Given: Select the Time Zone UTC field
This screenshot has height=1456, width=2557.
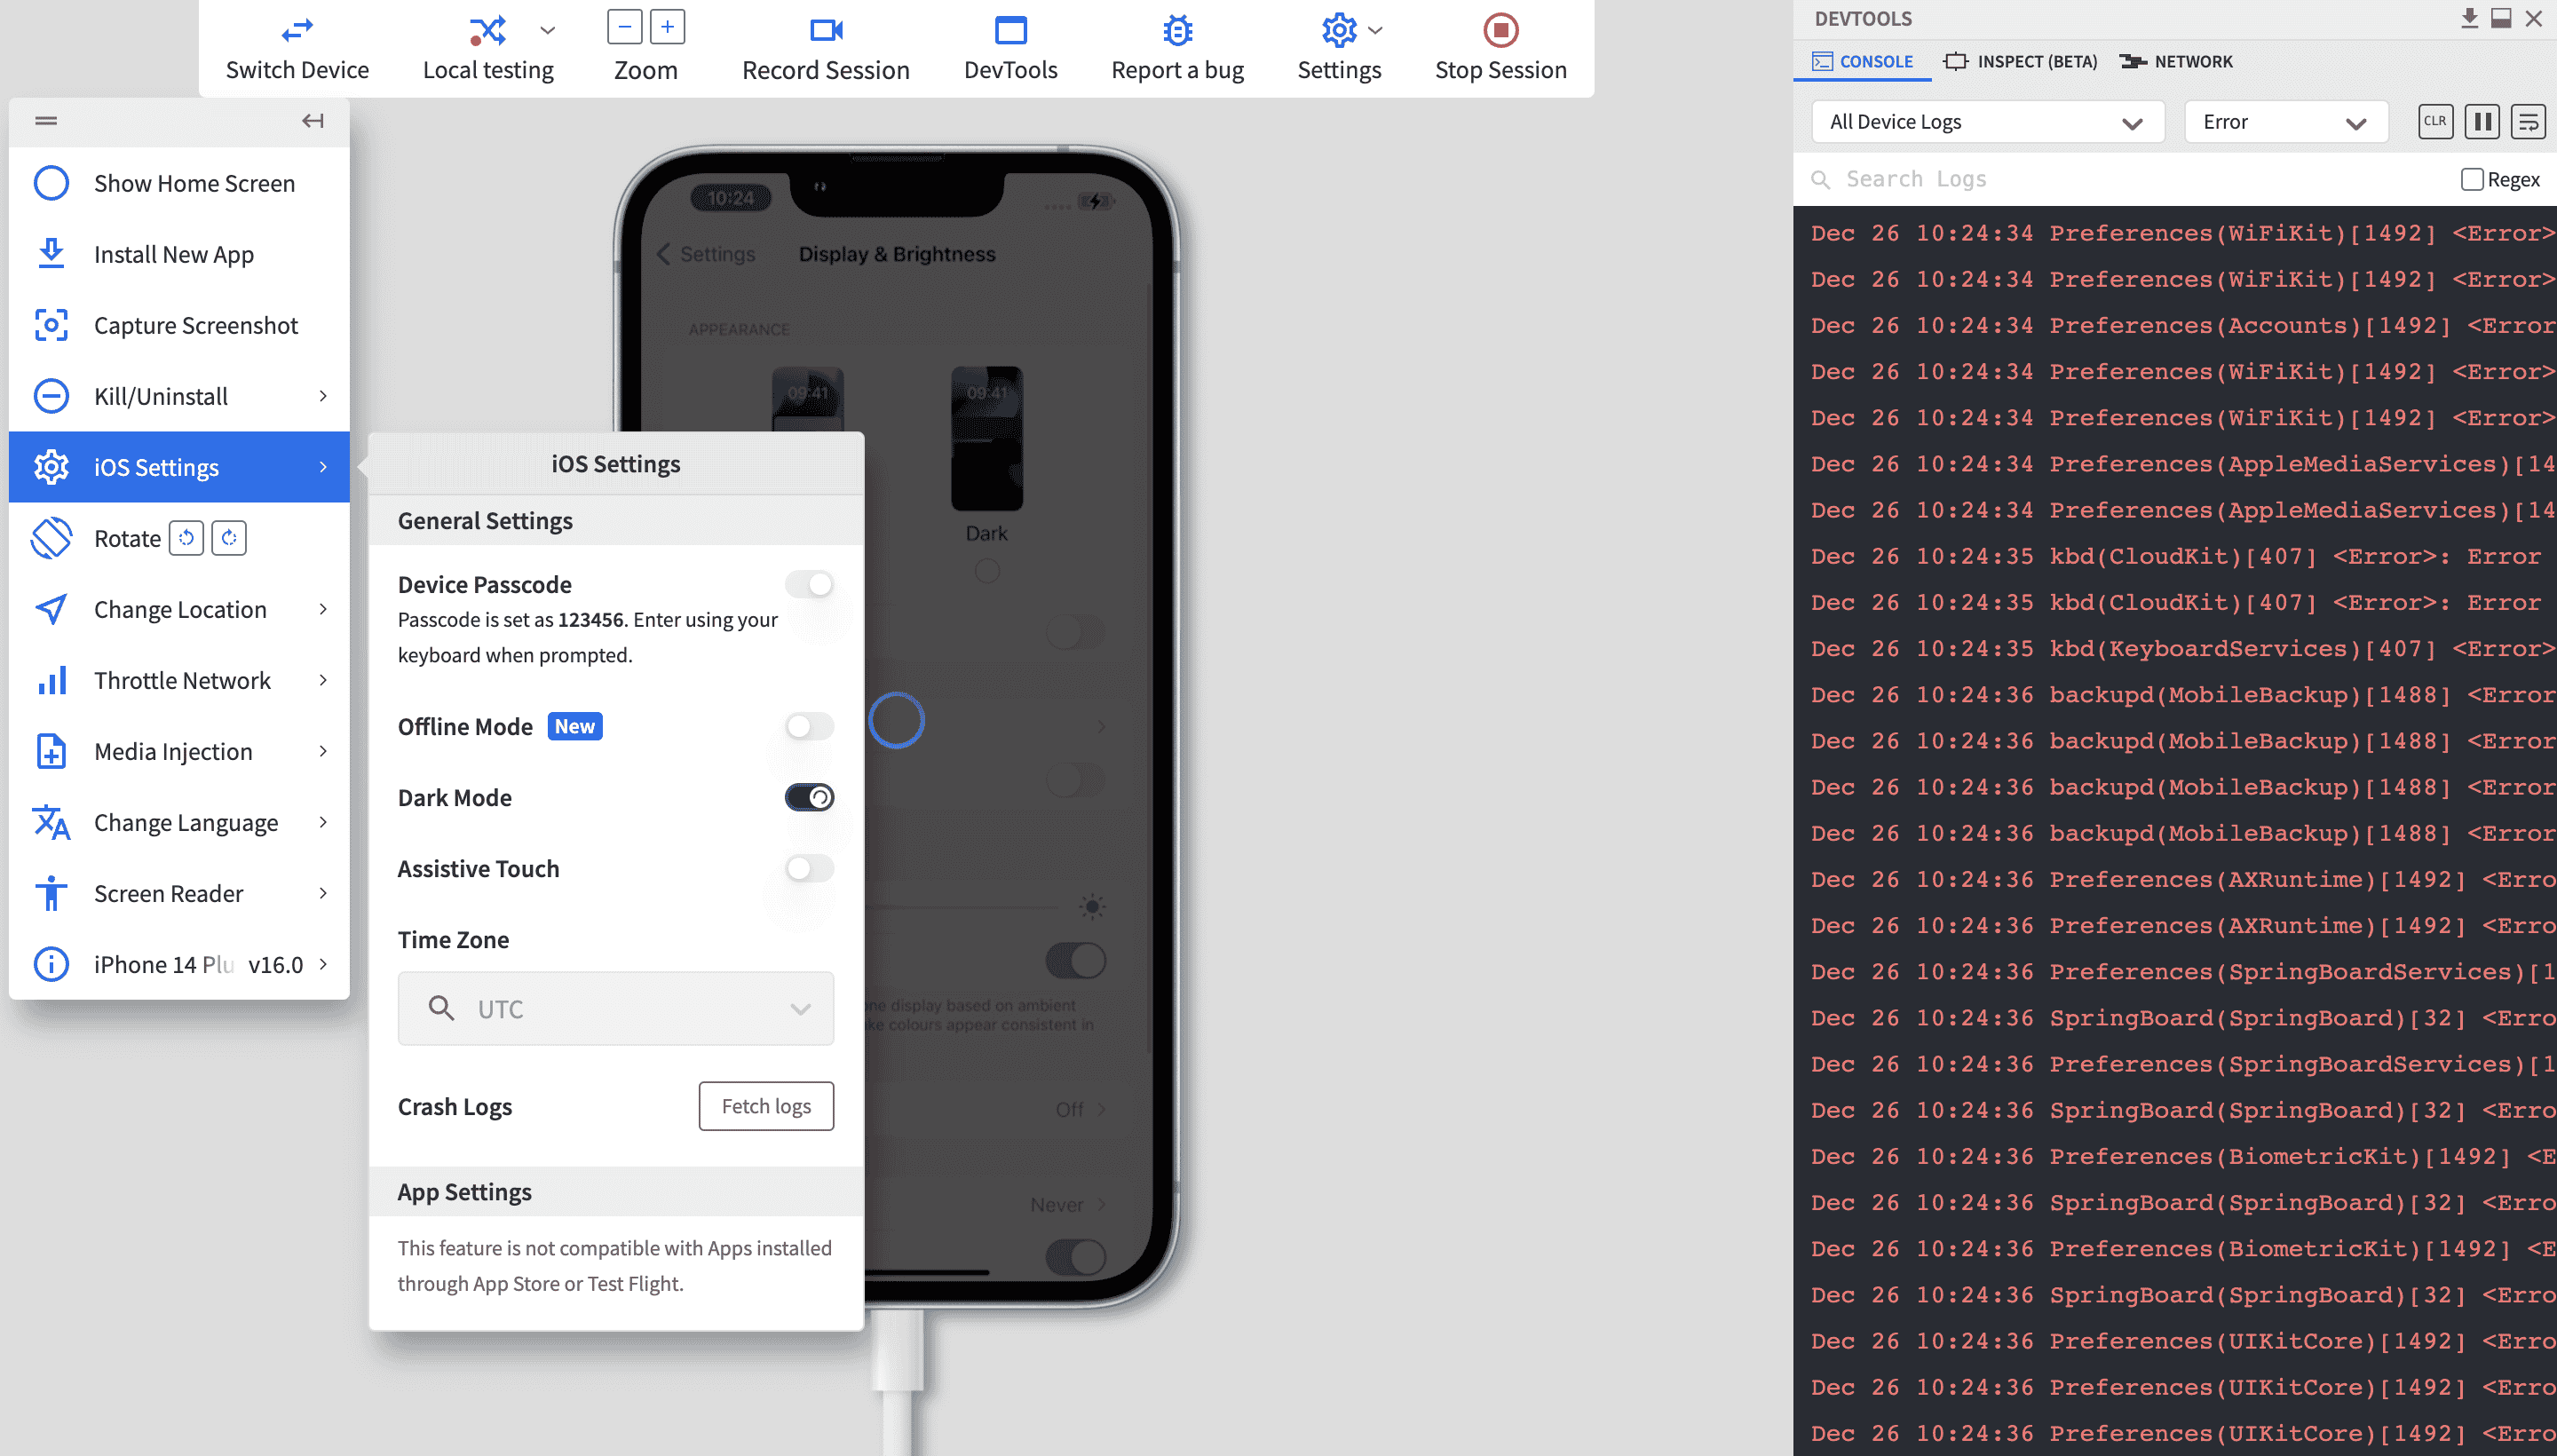Looking at the screenshot, I should (614, 1007).
